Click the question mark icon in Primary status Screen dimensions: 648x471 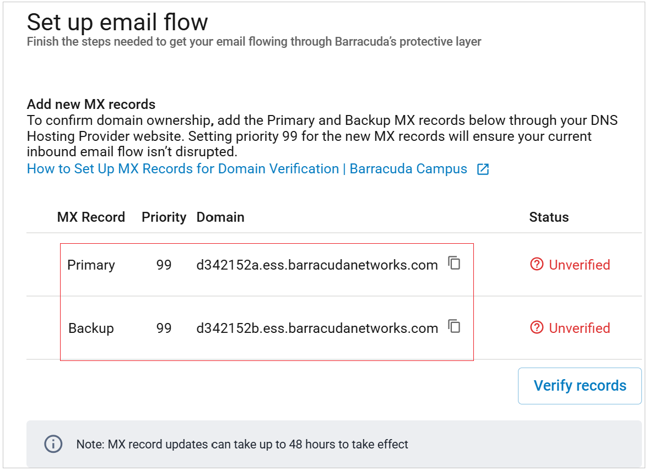(x=536, y=265)
